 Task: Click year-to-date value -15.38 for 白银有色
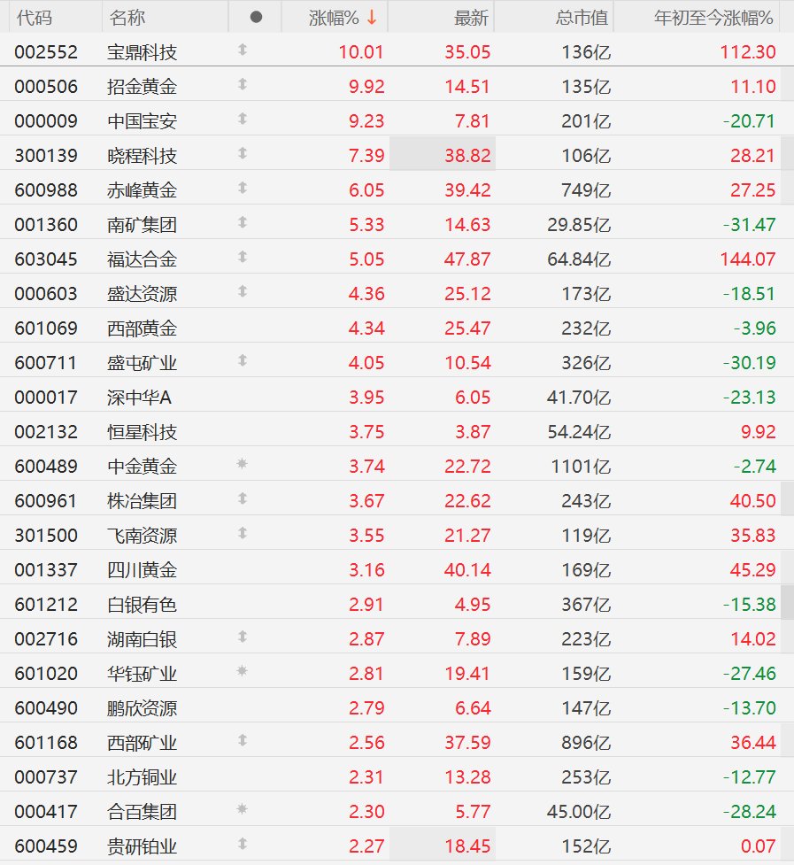click(x=750, y=605)
